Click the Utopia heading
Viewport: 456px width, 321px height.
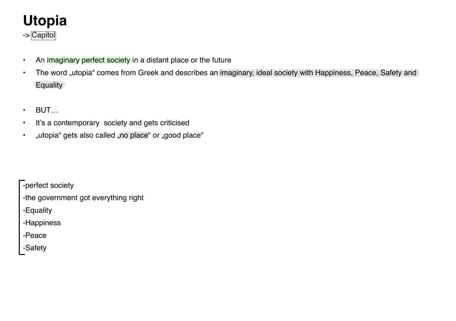coord(45,21)
